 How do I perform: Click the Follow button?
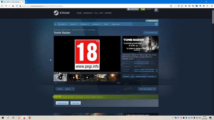[x=60, y=89]
